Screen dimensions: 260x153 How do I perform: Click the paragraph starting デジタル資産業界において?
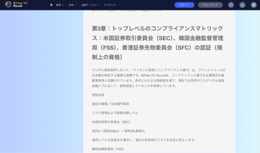tap(159, 78)
